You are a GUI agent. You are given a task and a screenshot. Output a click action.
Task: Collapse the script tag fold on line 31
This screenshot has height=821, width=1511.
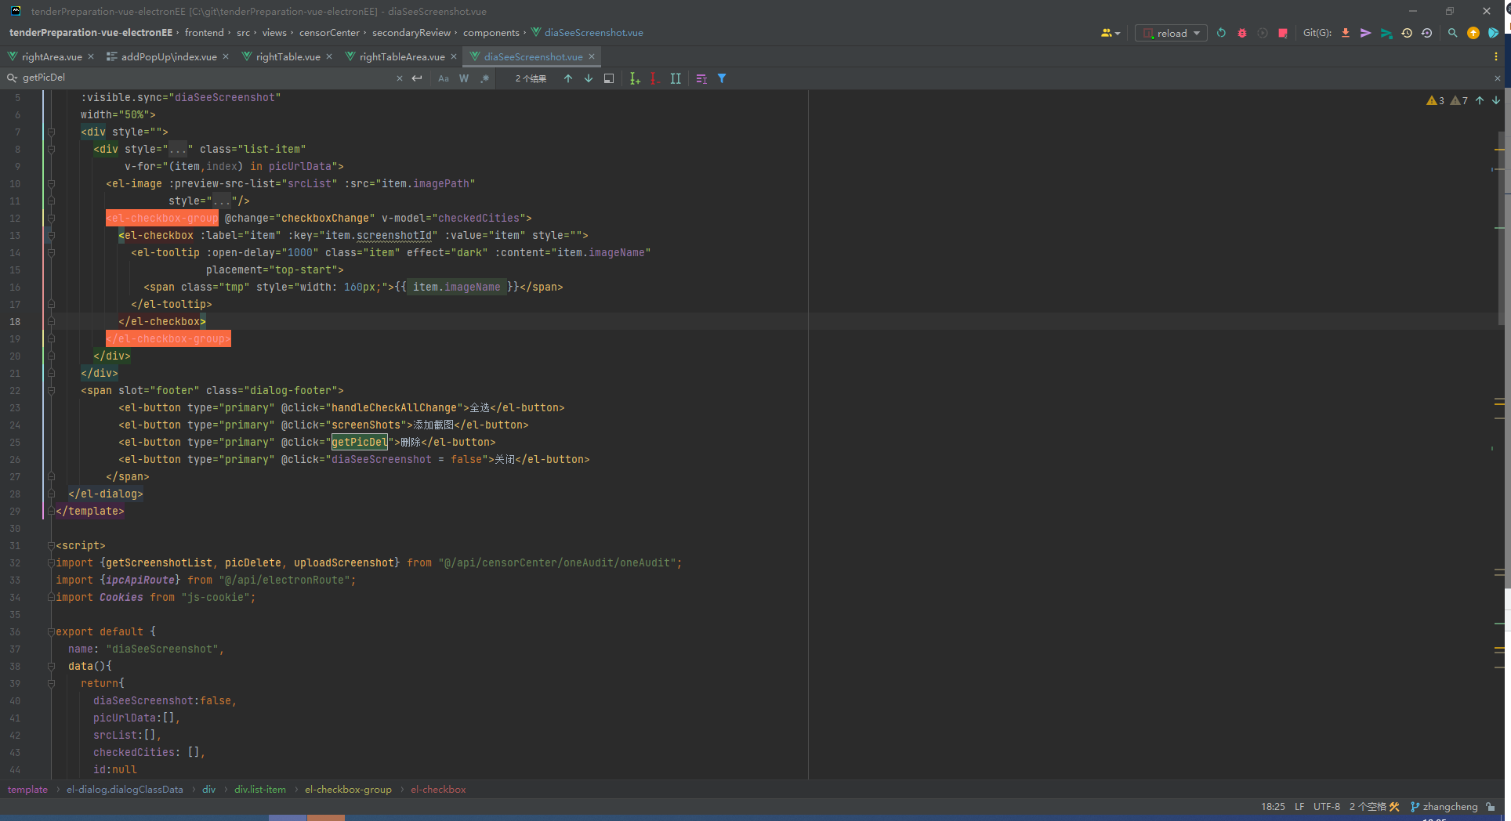click(51, 545)
